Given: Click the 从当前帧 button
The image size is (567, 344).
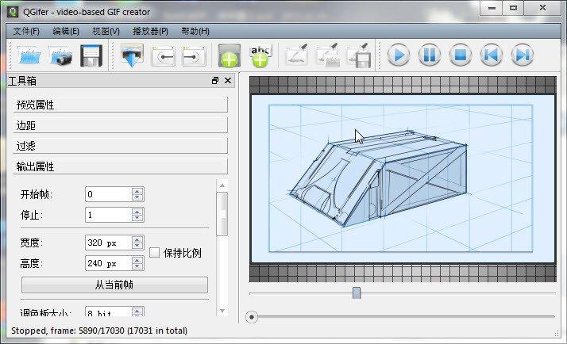Looking at the screenshot, I should click(x=114, y=285).
